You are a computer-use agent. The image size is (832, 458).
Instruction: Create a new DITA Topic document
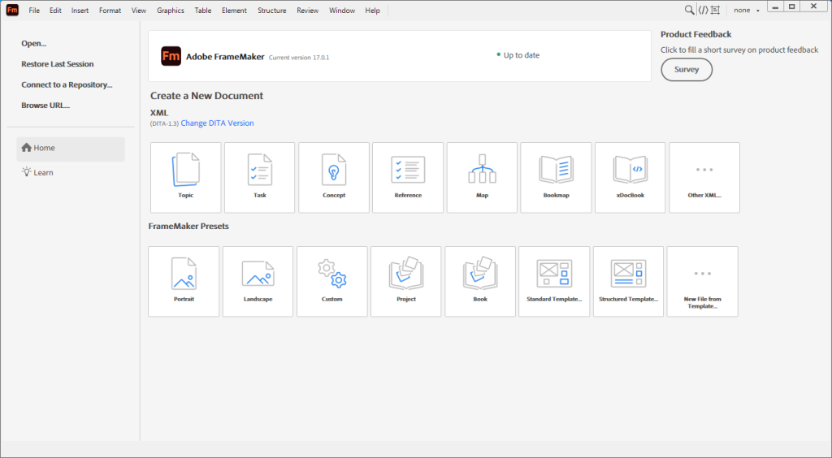click(x=185, y=177)
